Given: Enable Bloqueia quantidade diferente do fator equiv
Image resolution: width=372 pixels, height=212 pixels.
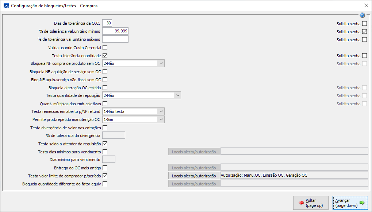Looking at the screenshot, I should point(105,184).
